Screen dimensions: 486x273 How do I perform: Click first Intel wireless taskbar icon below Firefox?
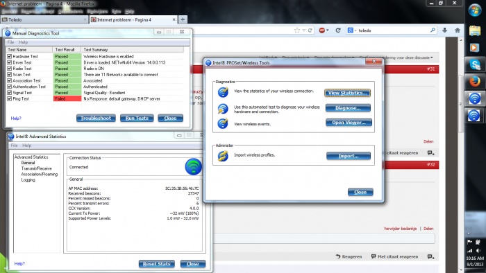pos(474,99)
